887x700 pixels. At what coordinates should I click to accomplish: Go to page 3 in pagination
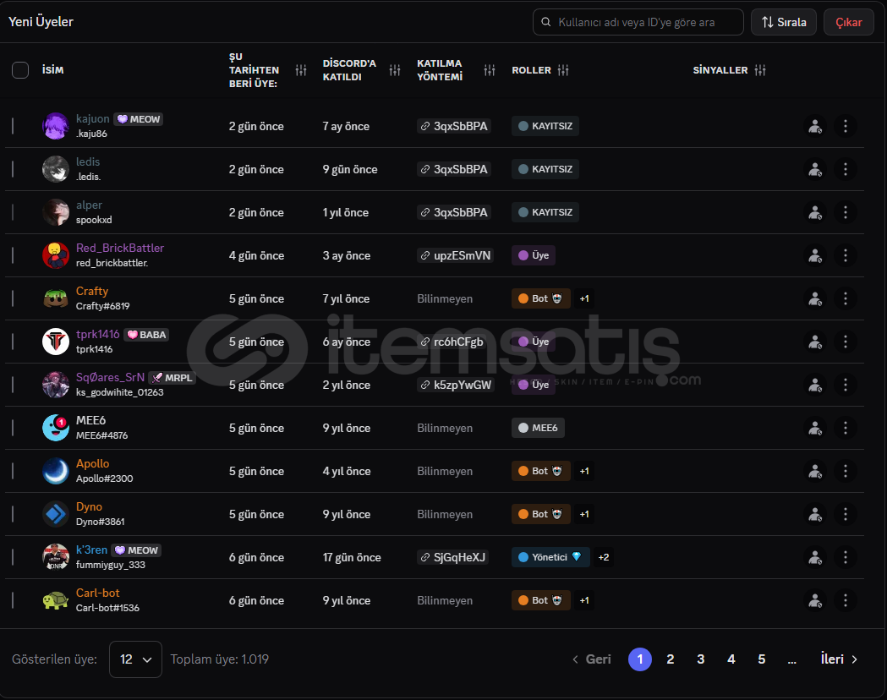pyautogui.click(x=701, y=659)
